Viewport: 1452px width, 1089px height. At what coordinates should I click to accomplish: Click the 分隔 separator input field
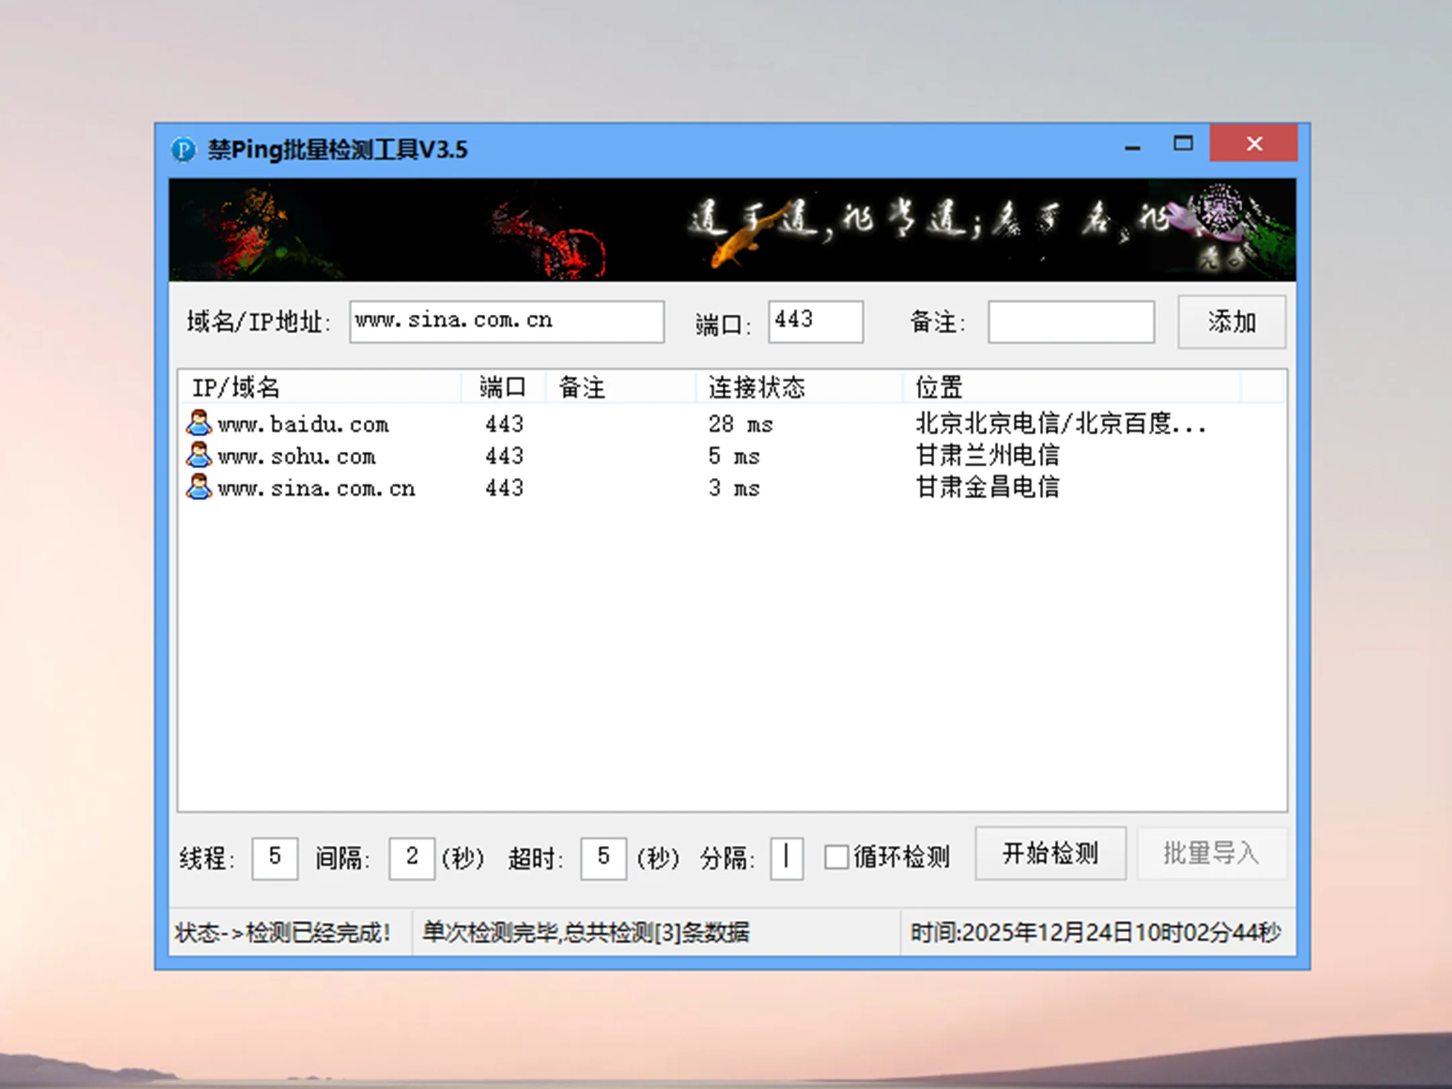tap(787, 857)
